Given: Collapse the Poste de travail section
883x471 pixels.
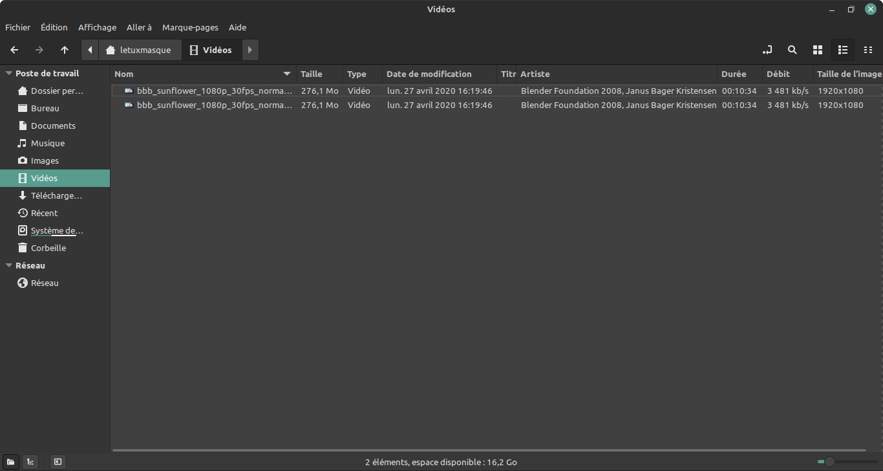Looking at the screenshot, I should 8,74.
